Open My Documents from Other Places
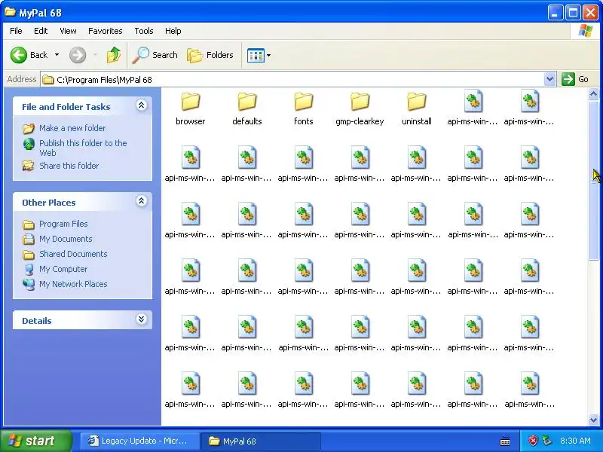 pos(58,239)
